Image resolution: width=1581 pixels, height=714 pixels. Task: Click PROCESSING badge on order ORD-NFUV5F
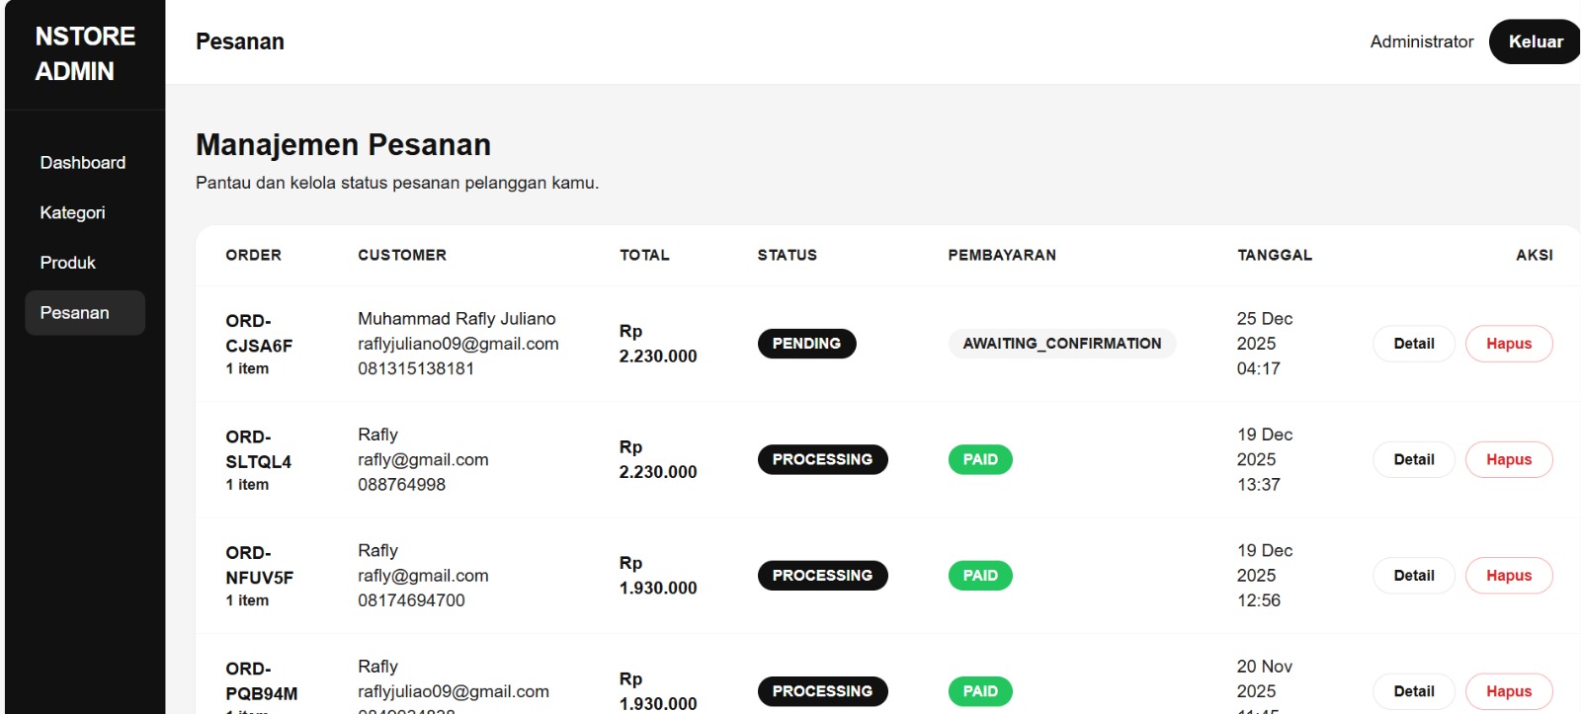point(822,576)
